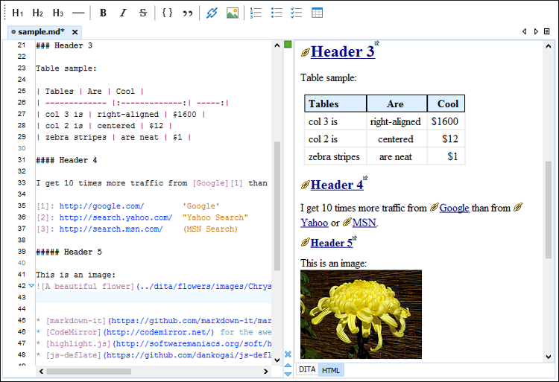559x382 pixels.
Task: Open the list of open editor tabs
Action: point(546,32)
